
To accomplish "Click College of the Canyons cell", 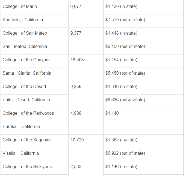I will point(34,61).
